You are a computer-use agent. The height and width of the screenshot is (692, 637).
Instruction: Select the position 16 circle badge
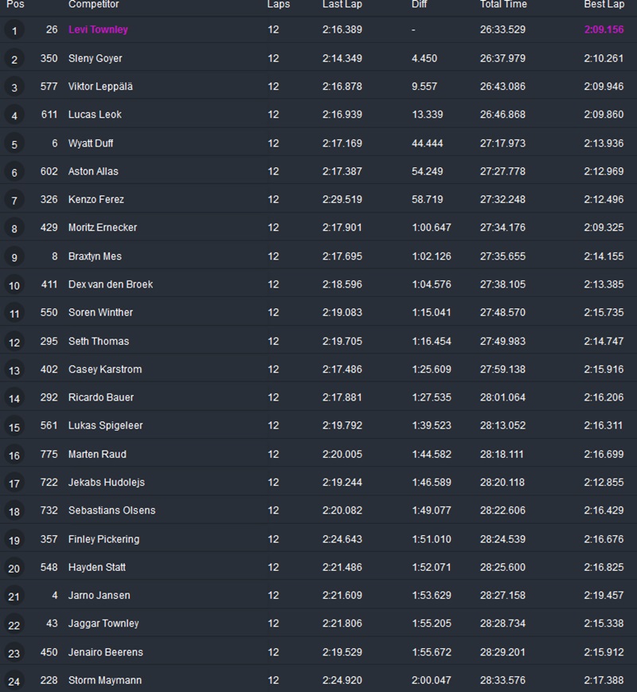coord(14,455)
